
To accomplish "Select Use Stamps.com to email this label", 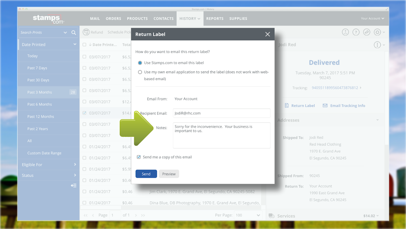I will pyautogui.click(x=140, y=63).
